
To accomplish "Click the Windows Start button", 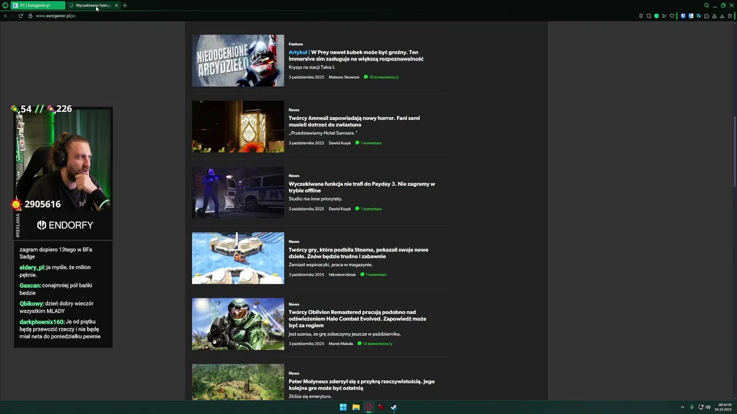I will coord(343,407).
